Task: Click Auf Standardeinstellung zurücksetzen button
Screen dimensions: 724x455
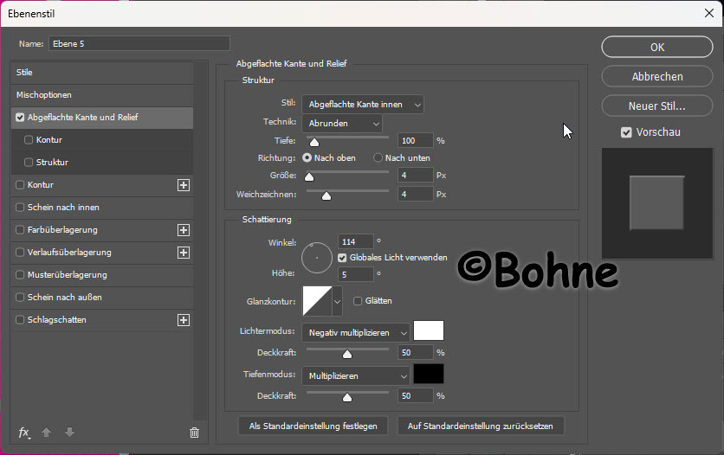Action: point(481,426)
